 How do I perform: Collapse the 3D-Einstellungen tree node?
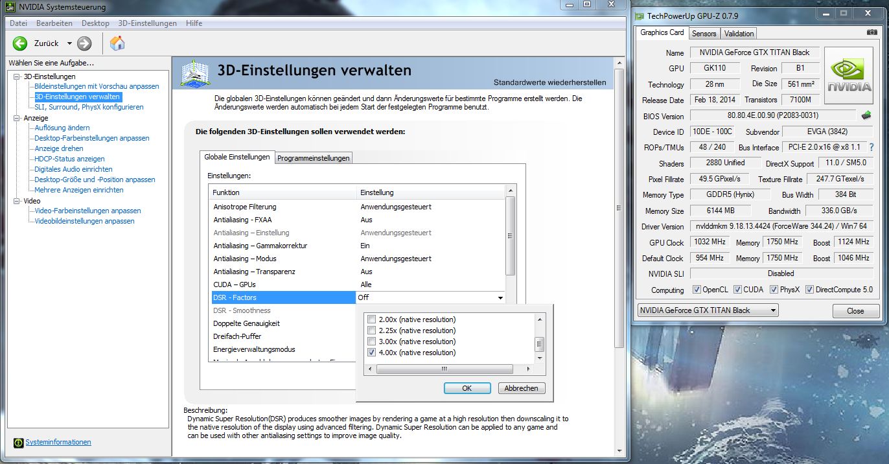17,76
